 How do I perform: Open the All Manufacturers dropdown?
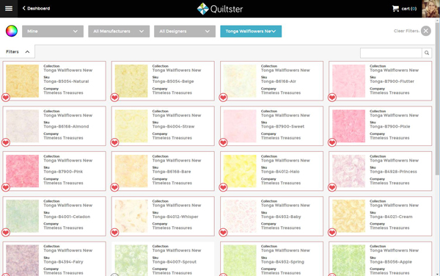coord(119,31)
